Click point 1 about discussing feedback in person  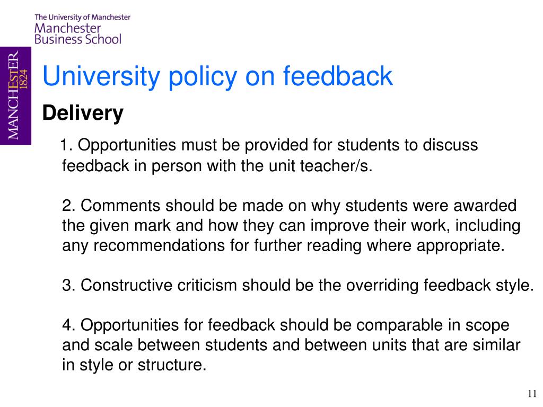[269, 155]
